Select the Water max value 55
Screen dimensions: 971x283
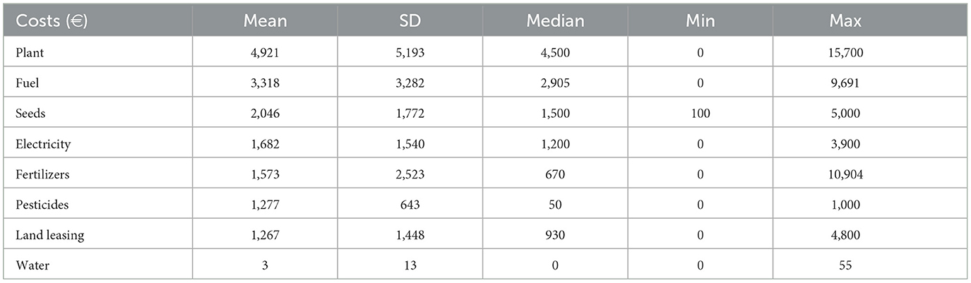845,267
